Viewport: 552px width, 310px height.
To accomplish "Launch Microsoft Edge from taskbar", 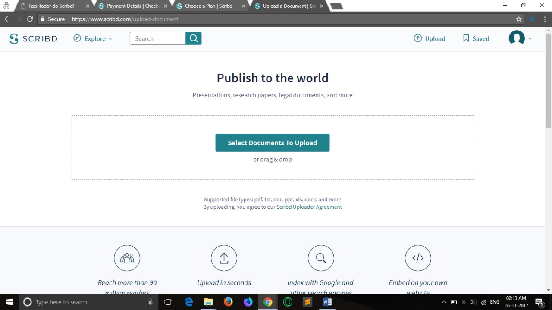I will pos(189,302).
